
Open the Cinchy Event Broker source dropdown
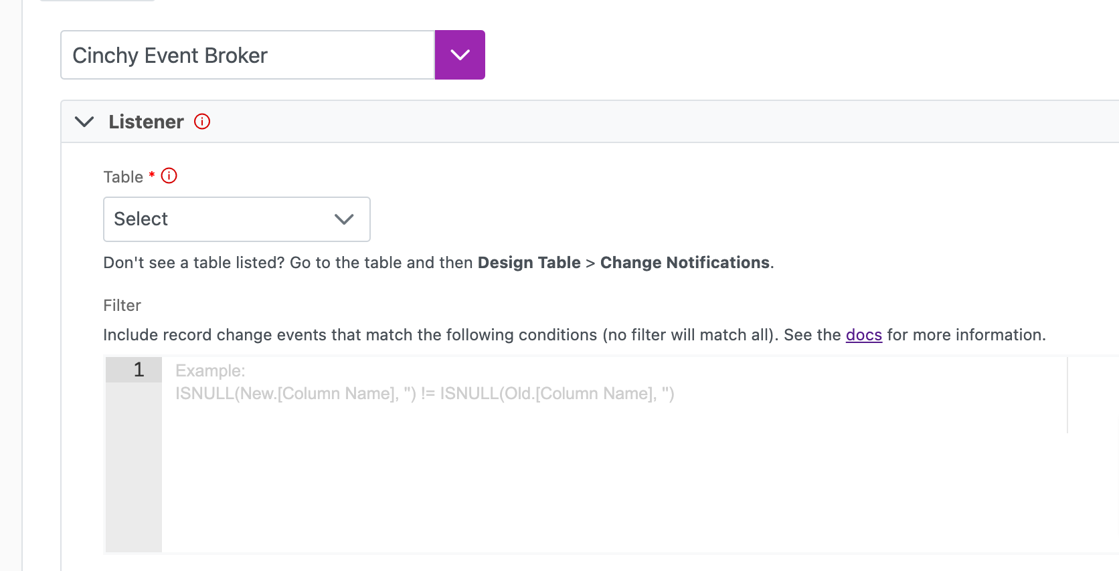point(460,55)
